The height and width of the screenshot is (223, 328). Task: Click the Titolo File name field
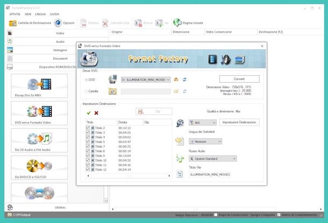pyautogui.click(x=210, y=175)
